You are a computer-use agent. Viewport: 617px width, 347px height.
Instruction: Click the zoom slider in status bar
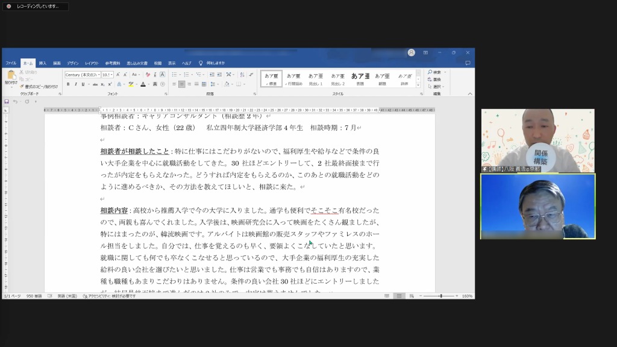[x=441, y=296]
